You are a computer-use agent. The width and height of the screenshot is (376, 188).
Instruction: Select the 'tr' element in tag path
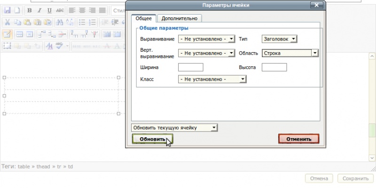[x=59, y=166]
